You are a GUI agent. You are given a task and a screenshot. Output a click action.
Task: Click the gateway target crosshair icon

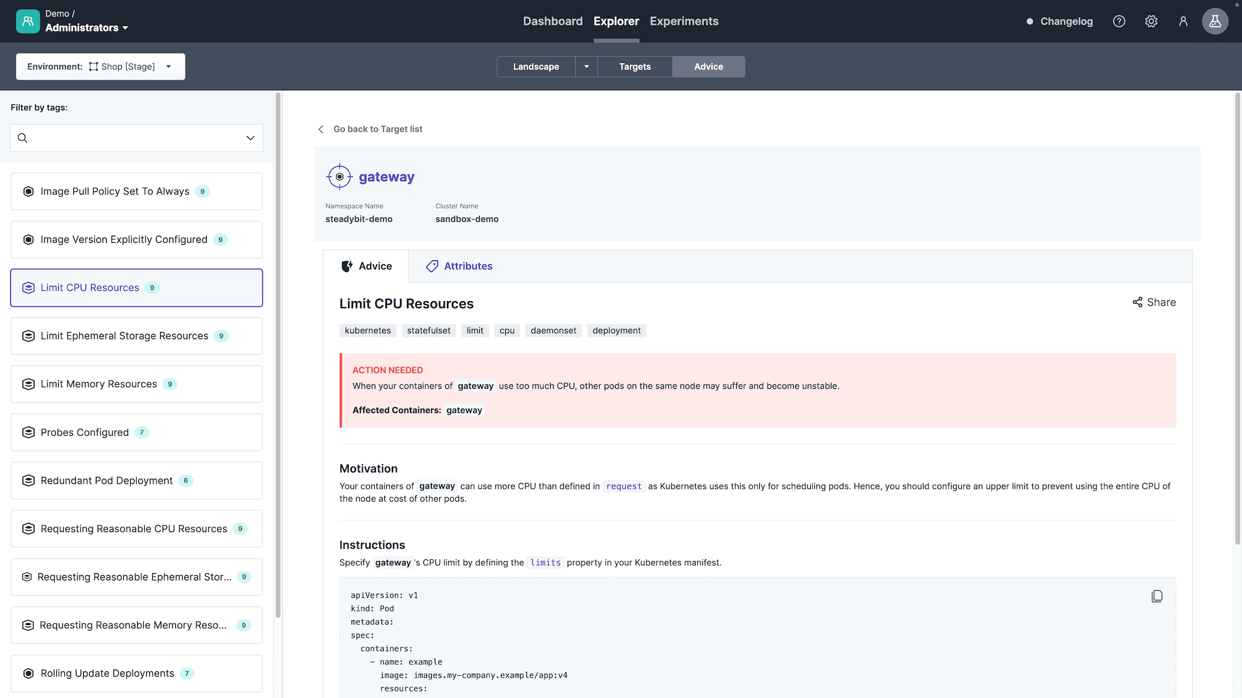[x=340, y=177]
